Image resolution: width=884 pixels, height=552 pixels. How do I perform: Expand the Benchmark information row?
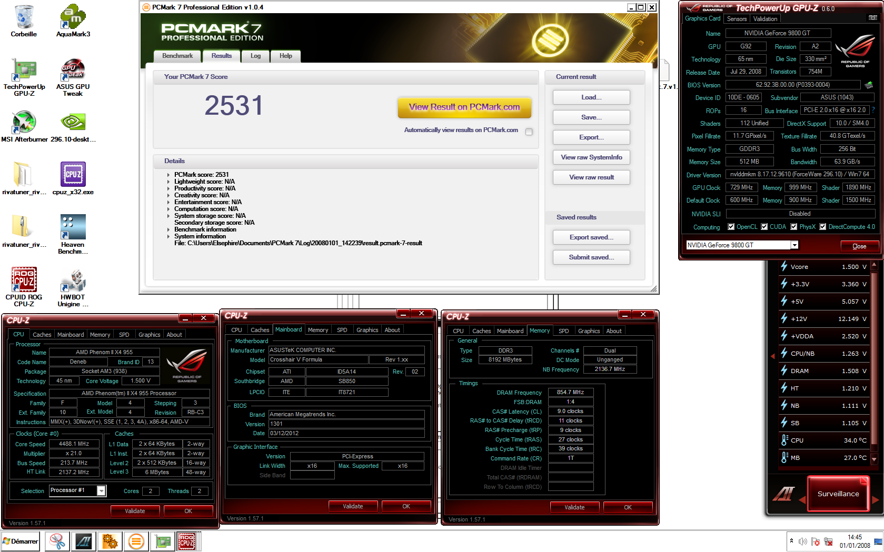pyautogui.click(x=168, y=229)
